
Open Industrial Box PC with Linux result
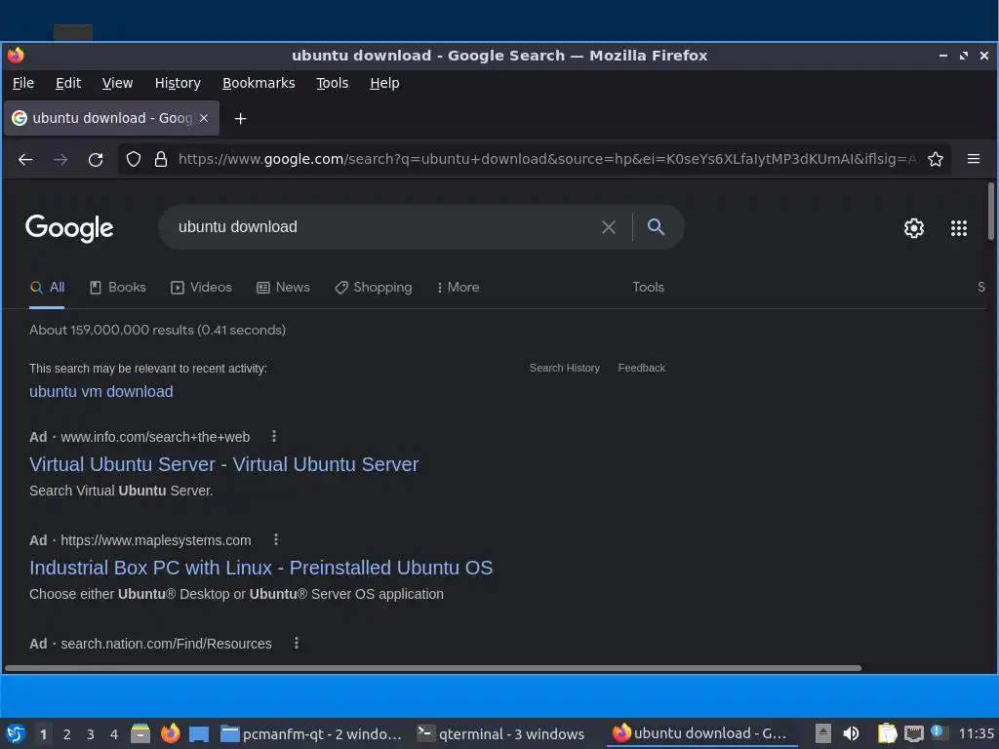pos(260,568)
